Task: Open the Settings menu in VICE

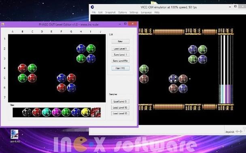Action: click(134, 12)
